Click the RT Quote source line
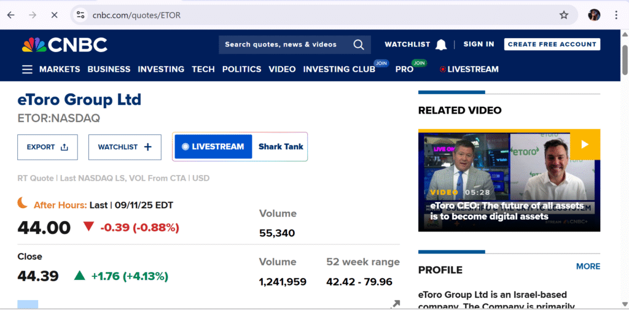 click(113, 178)
